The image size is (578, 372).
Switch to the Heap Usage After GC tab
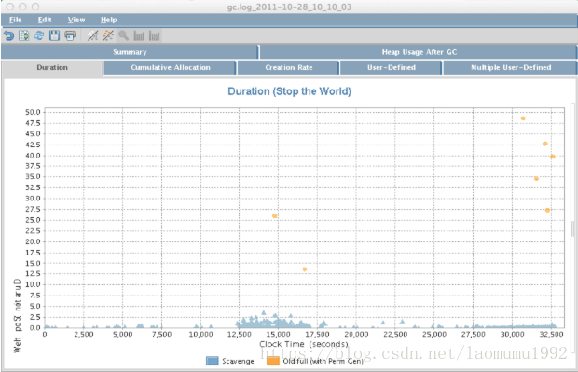click(x=420, y=52)
